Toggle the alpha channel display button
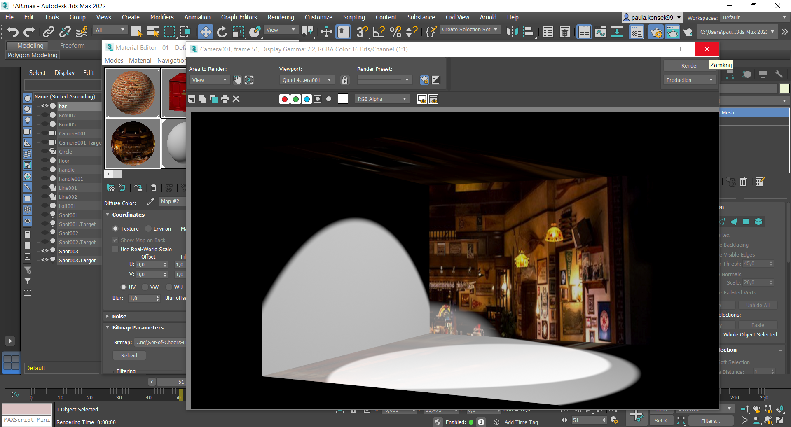 coord(318,99)
